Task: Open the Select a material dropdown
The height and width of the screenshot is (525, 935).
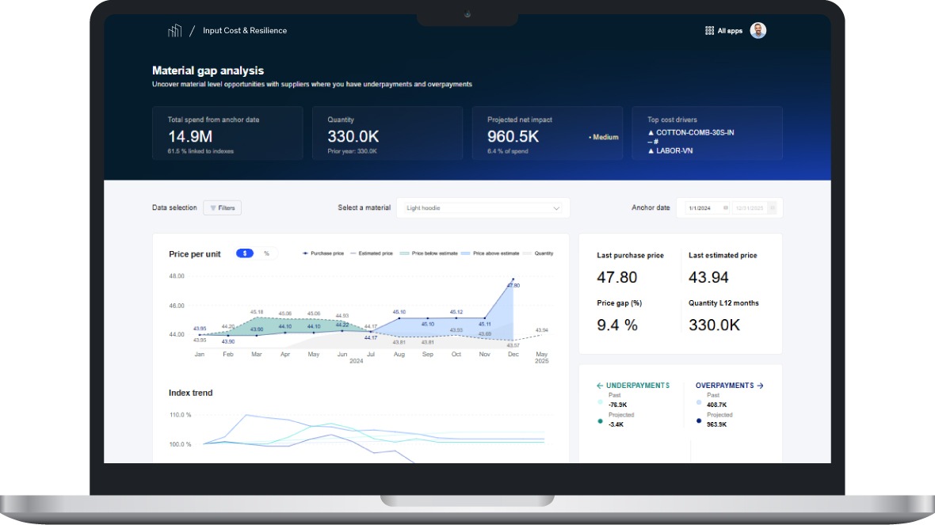Action: pyautogui.click(x=482, y=207)
